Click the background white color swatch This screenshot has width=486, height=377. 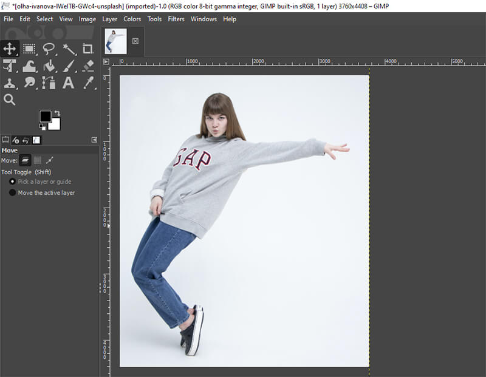pos(55,124)
